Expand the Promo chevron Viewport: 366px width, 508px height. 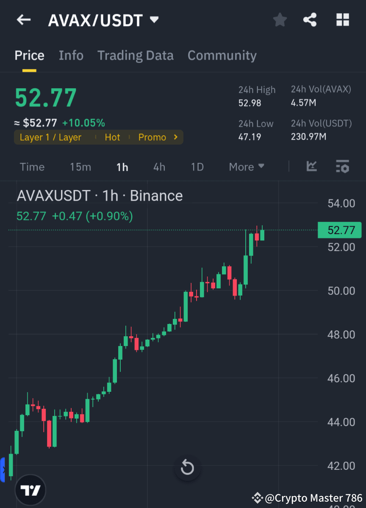pyautogui.click(x=175, y=137)
